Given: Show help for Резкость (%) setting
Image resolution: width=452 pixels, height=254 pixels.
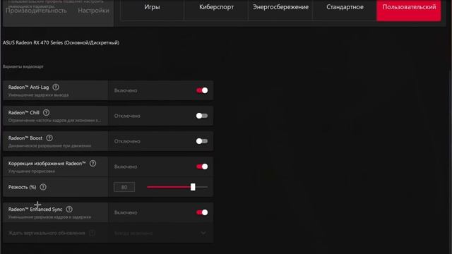Looking at the screenshot, I should [x=43, y=187].
